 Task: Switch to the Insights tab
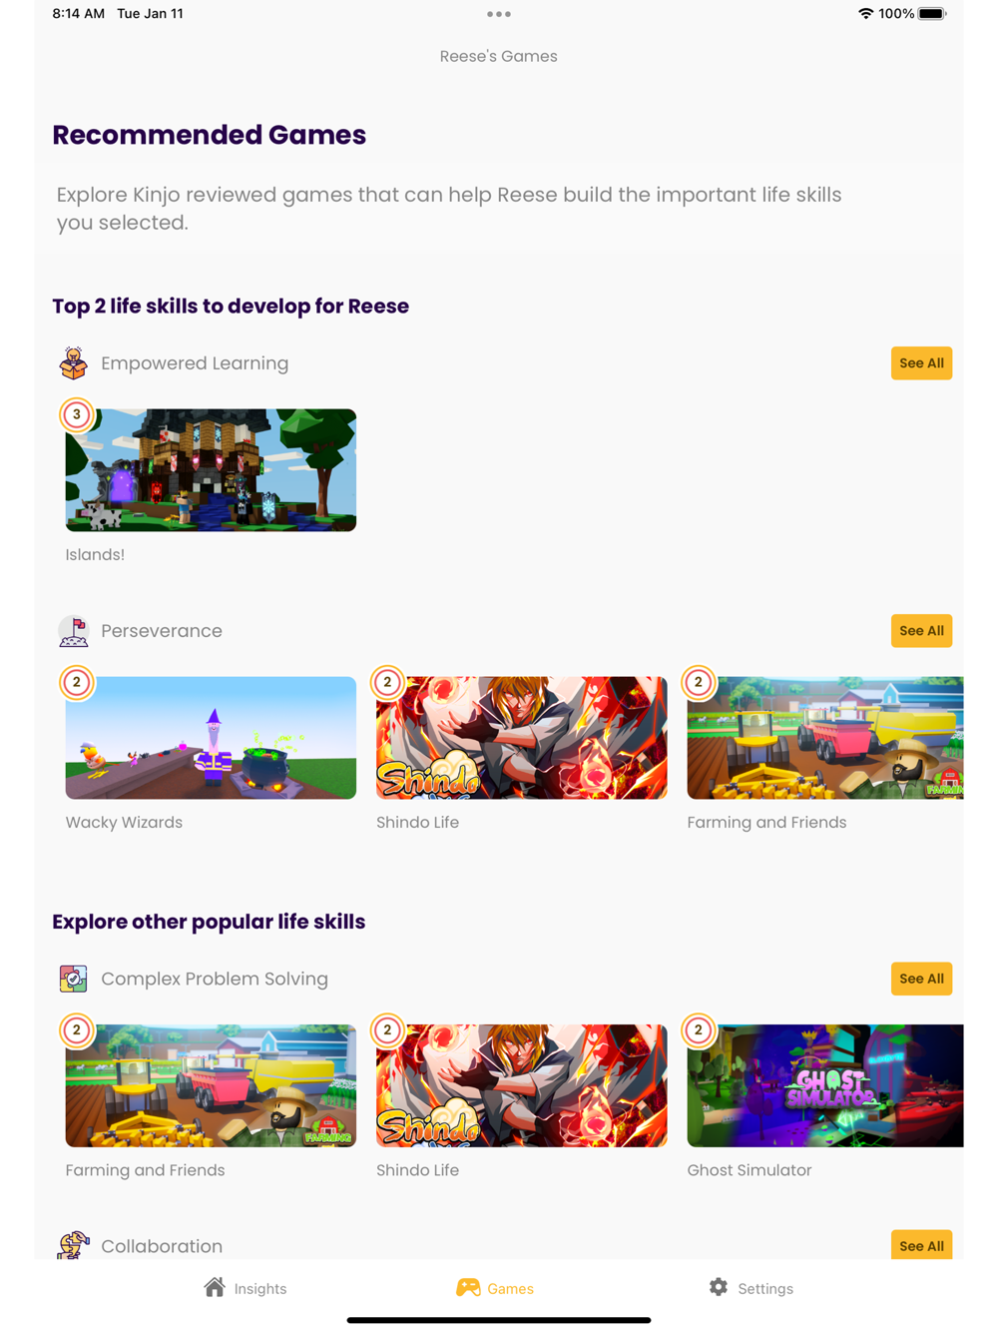pos(246,1288)
